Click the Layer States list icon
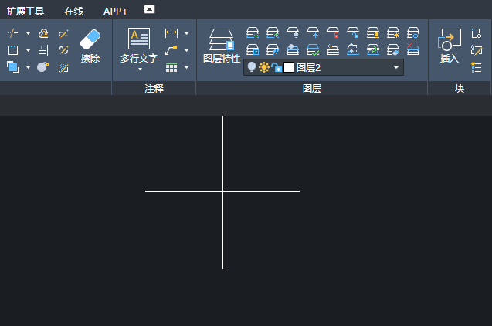Screen dimensions: 492x326 (x=253, y=49)
